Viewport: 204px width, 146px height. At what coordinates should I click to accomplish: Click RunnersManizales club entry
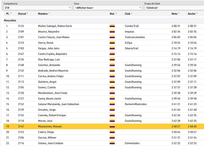coord(136,104)
